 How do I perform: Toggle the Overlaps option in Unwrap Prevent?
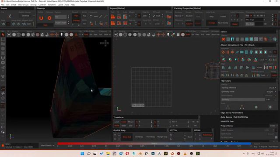tap(76, 20)
